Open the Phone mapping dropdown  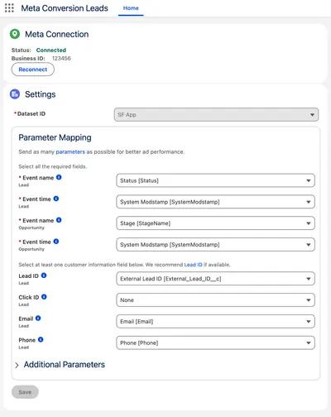point(215,343)
